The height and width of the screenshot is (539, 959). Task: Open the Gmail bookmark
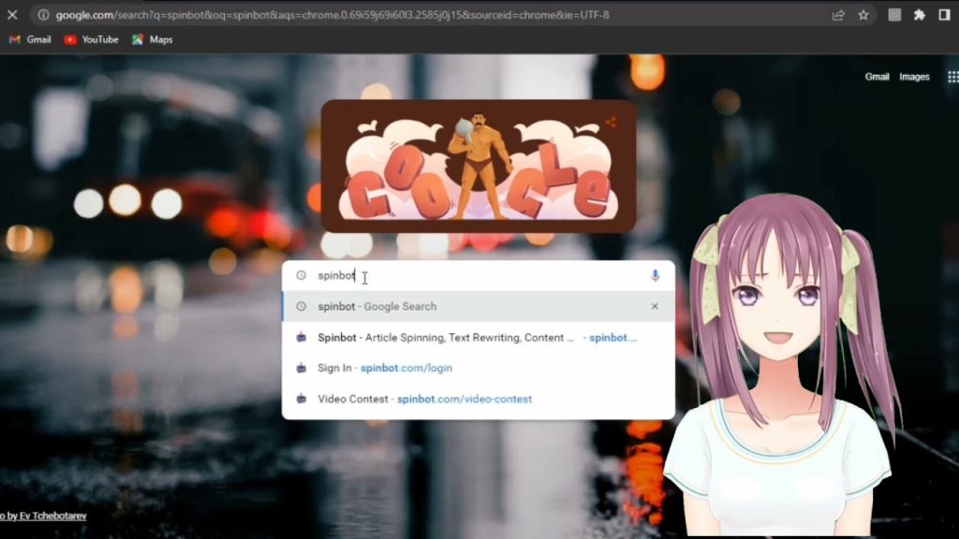click(30, 39)
